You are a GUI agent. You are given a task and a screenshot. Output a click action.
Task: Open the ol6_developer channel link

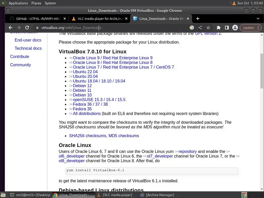72,156
